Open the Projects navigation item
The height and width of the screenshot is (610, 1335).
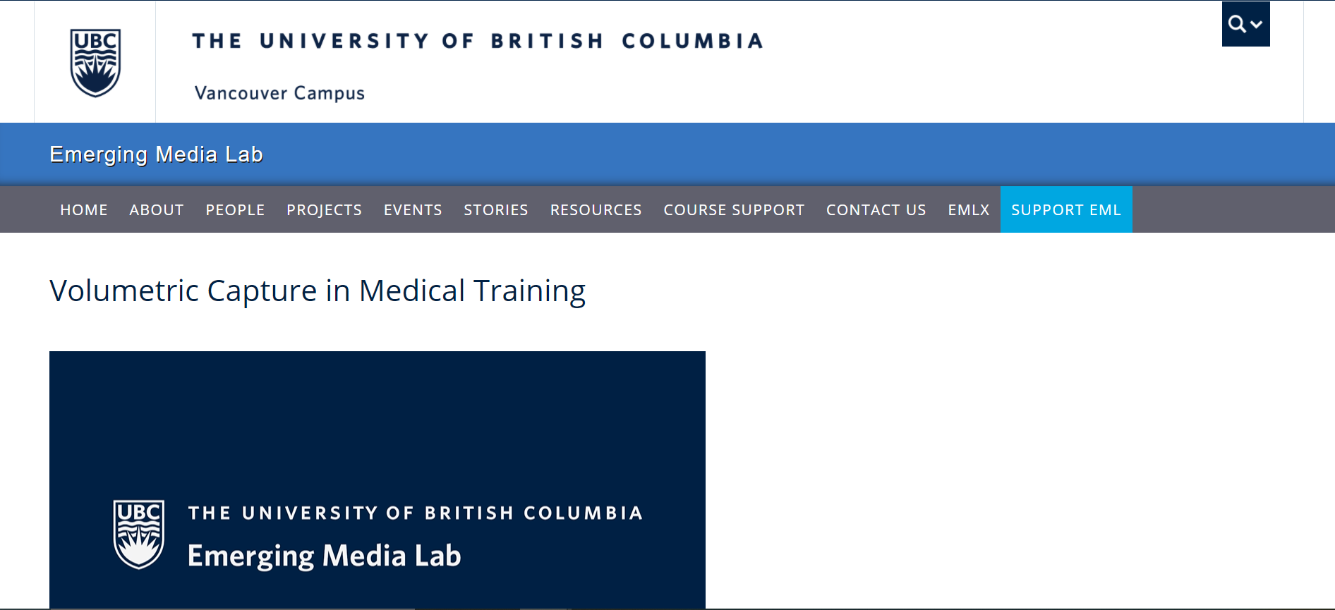[x=324, y=209]
